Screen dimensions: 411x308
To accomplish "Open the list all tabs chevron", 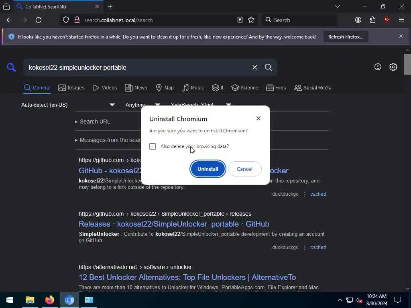I will (x=337, y=6).
